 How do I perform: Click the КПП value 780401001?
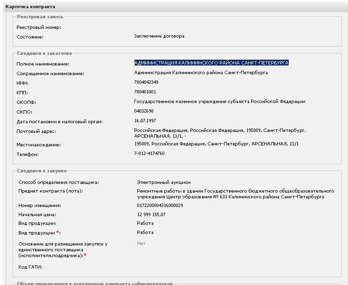click(x=145, y=92)
